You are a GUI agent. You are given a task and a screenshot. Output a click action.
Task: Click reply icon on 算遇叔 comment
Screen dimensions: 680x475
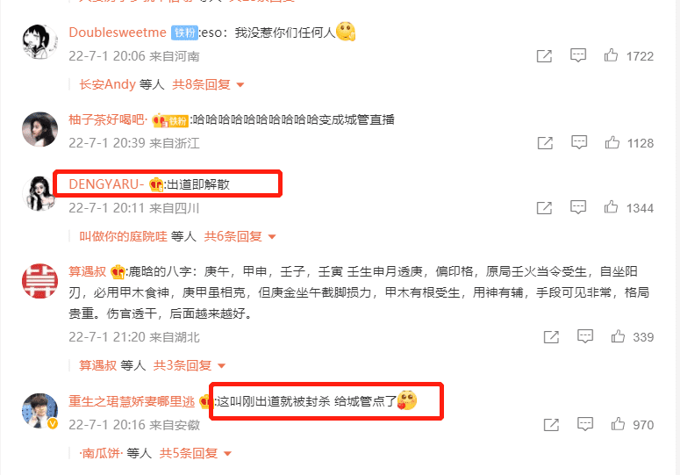(x=585, y=336)
